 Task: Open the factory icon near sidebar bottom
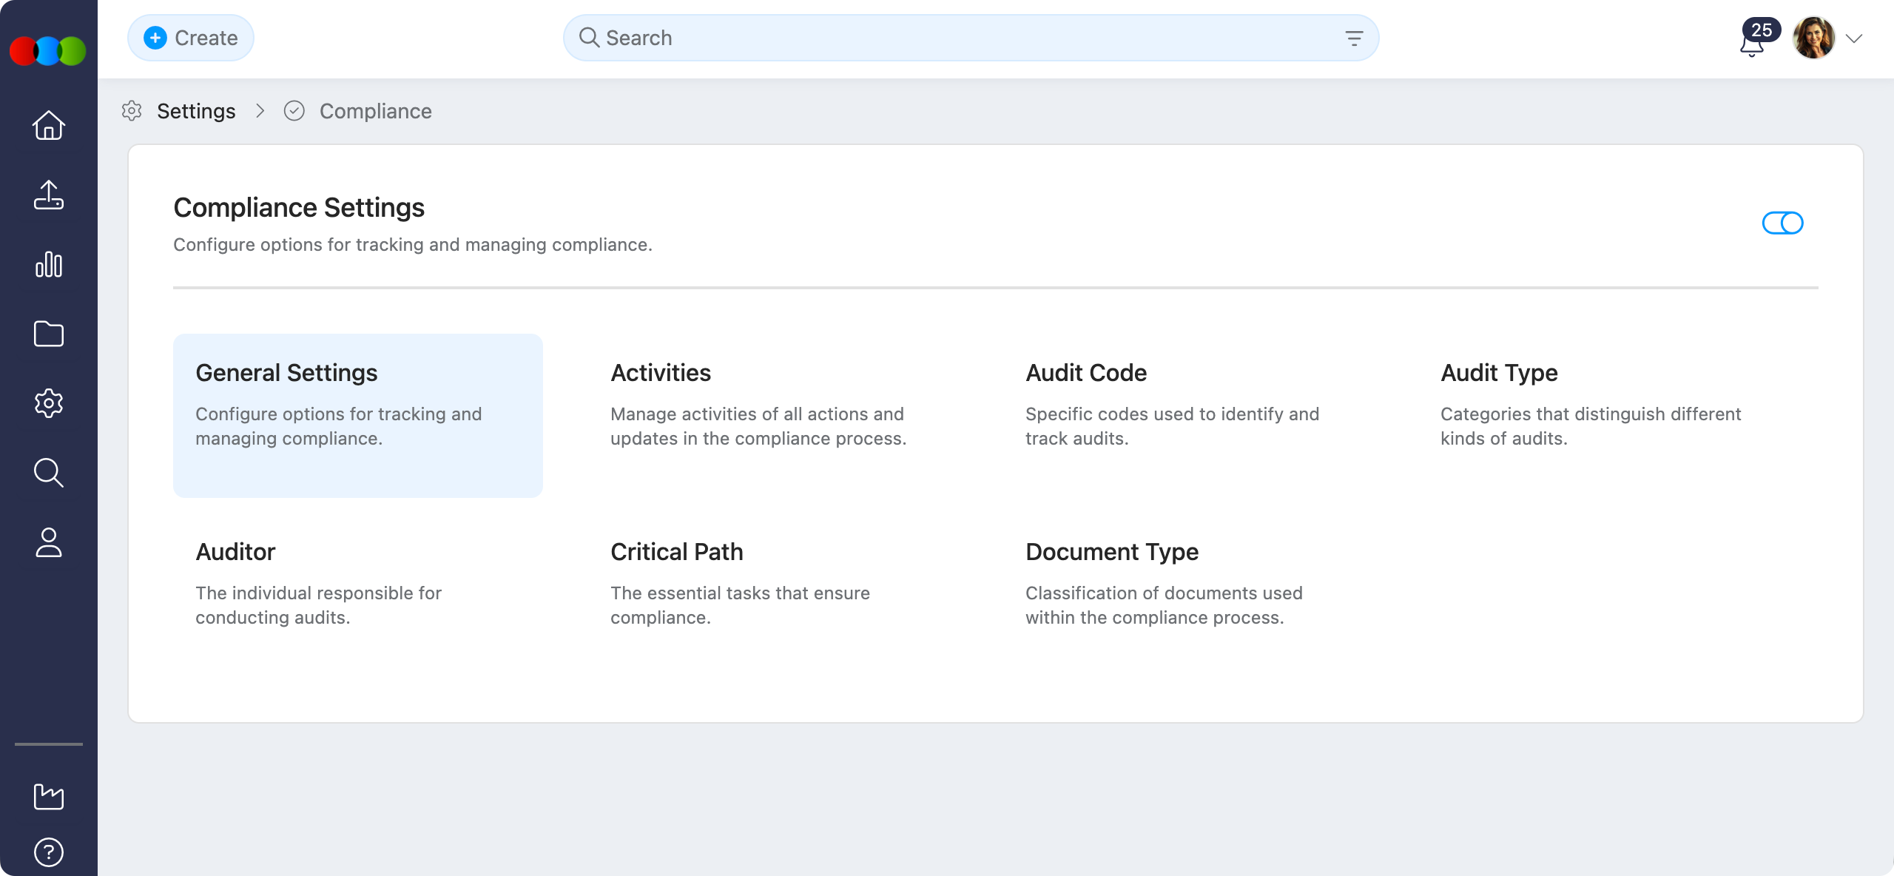pos(49,797)
